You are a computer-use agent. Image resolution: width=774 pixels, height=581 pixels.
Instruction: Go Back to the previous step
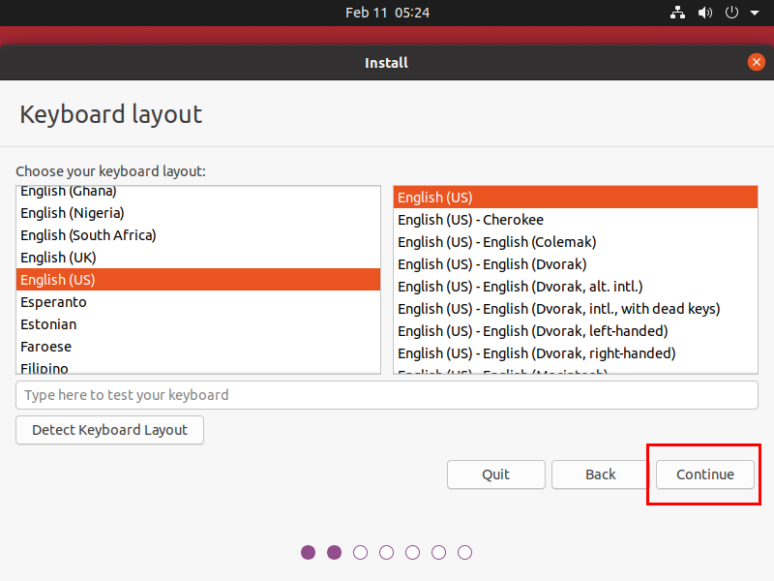tap(600, 474)
